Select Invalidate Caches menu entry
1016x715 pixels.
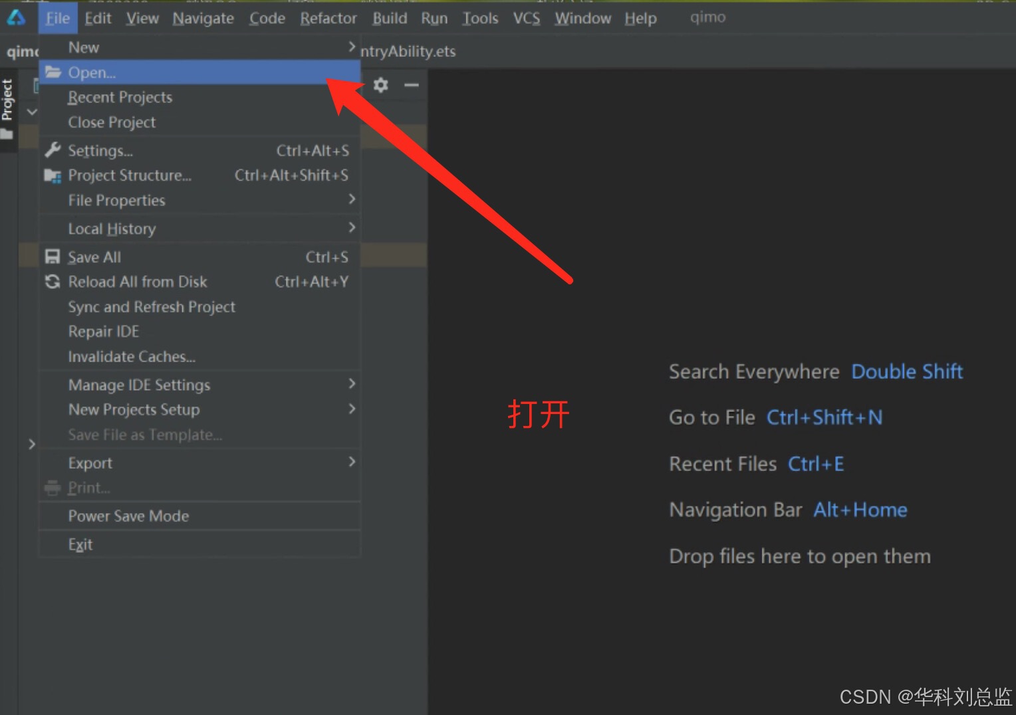pyautogui.click(x=132, y=357)
